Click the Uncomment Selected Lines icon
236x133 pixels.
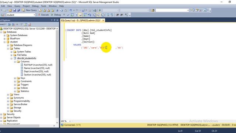tap(112, 15)
